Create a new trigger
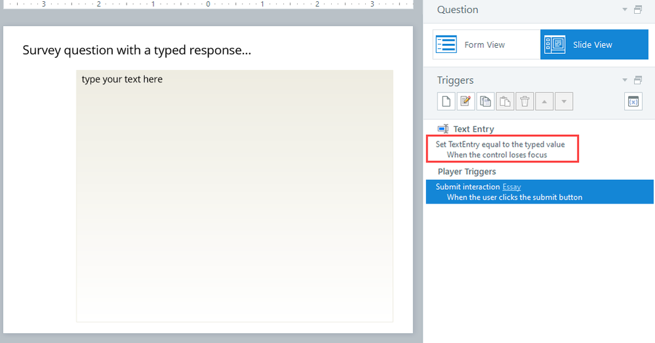 coord(447,101)
